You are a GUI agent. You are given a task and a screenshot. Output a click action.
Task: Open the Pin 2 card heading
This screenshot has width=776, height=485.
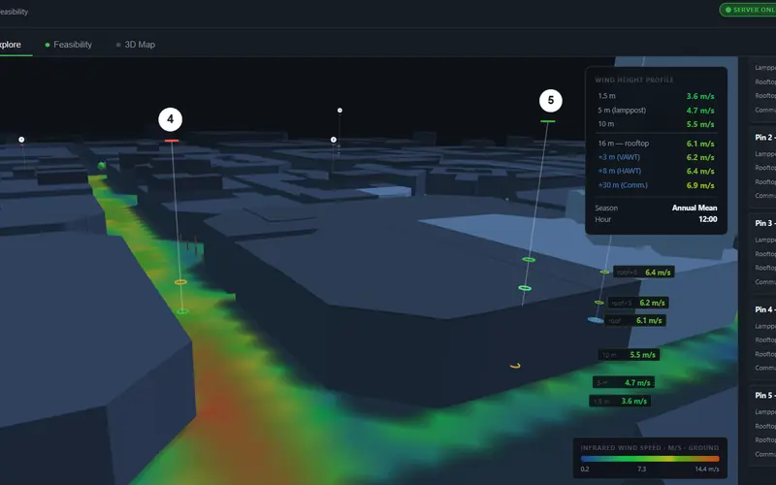765,138
